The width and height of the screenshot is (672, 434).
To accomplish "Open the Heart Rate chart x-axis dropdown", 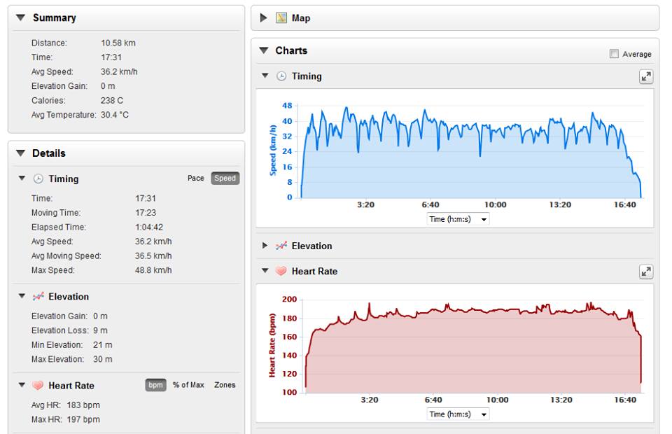I will (x=458, y=414).
